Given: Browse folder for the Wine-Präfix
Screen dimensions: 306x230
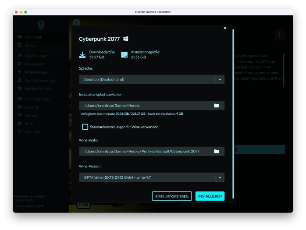Looking at the screenshot, I should (x=216, y=152).
